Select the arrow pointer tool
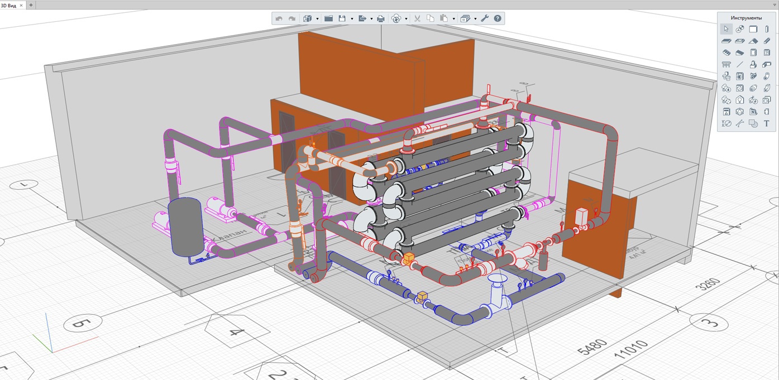This screenshot has height=380, width=779. tap(726, 29)
